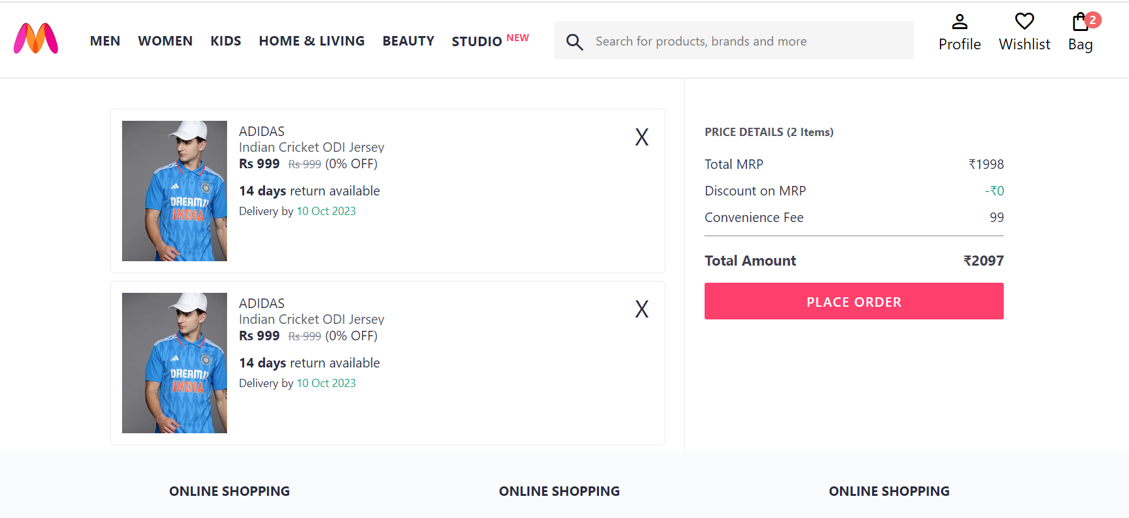The height and width of the screenshot is (518, 1129).
Task: Focus the product search field
Action: click(x=746, y=41)
